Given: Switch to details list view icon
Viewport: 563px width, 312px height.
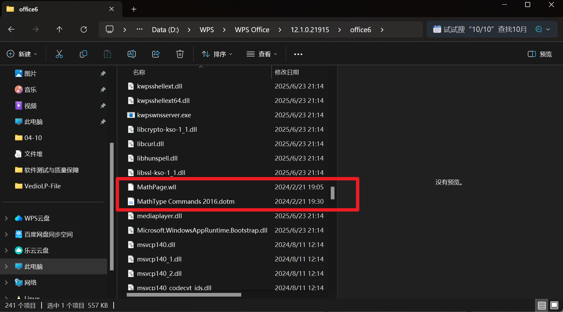Looking at the screenshot, I should click(x=542, y=305).
